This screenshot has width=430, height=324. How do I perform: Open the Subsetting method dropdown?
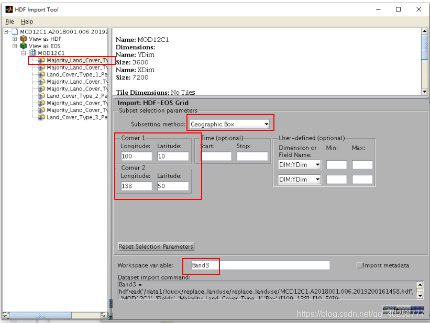pos(229,124)
